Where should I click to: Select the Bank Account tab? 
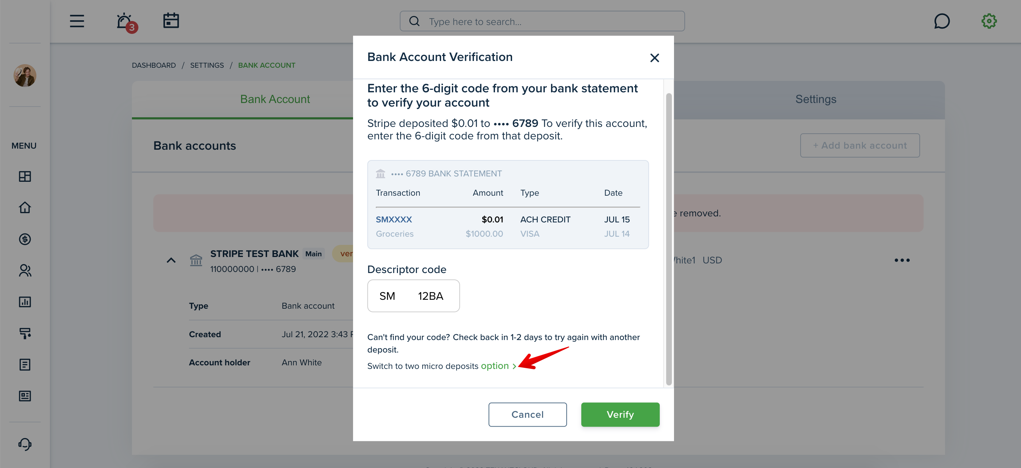[275, 99]
